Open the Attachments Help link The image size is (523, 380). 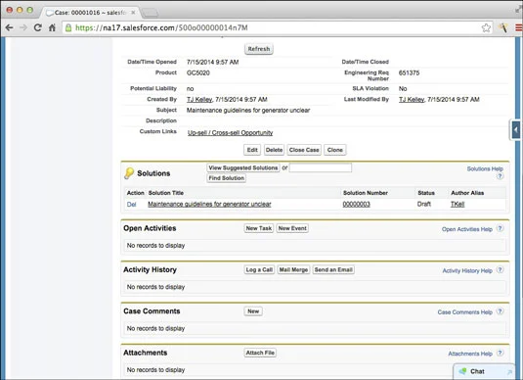tap(470, 354)
